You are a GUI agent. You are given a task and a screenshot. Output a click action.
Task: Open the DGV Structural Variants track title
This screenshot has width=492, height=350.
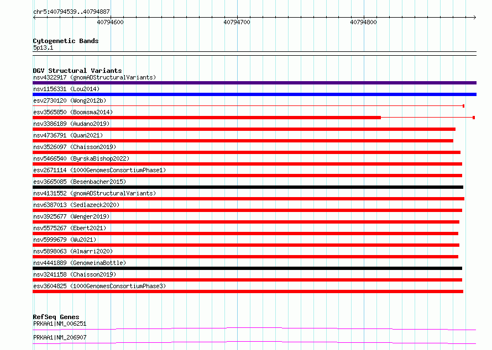click(77, 71)
